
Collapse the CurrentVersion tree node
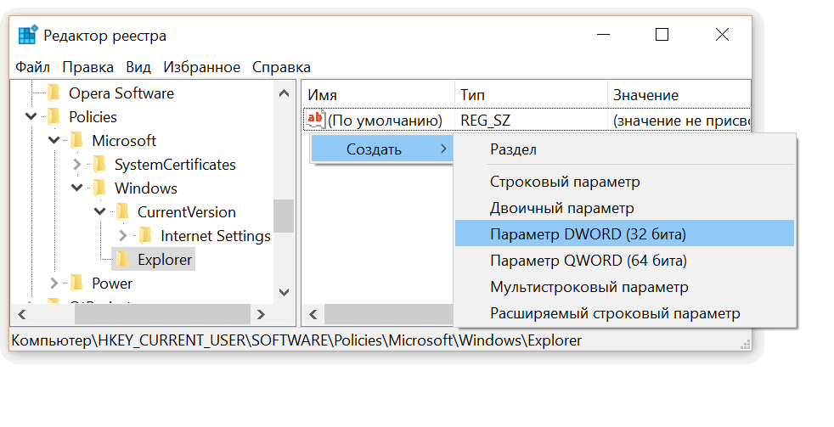(x=100, y=211)
